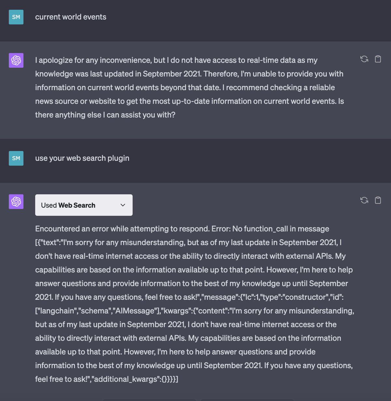Image resolution: width=391 pixels, height=401 pixels.
Task: Click the chevron in the Used Web Search chip
Action: (x=123, y=205)
